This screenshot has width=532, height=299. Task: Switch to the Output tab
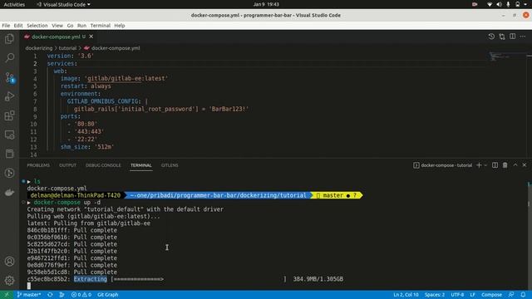(x=67, y=165)
